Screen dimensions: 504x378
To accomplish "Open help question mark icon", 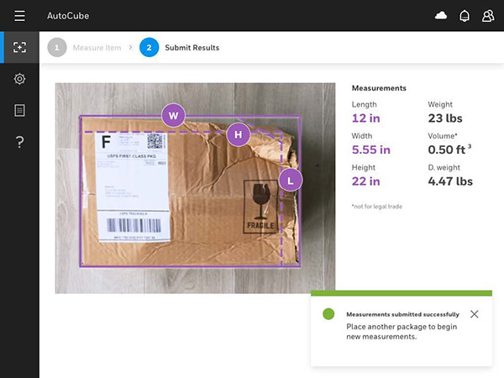I will 19,142.
